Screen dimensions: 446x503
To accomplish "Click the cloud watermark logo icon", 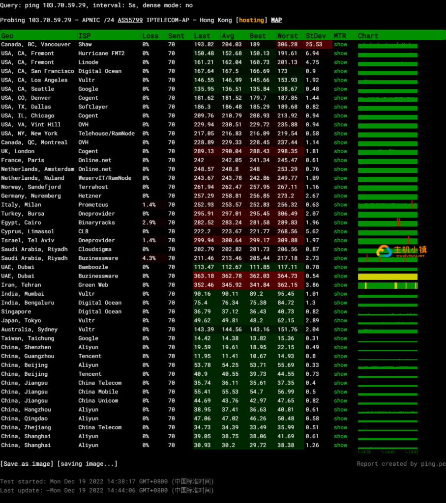I will pos(384,251).
